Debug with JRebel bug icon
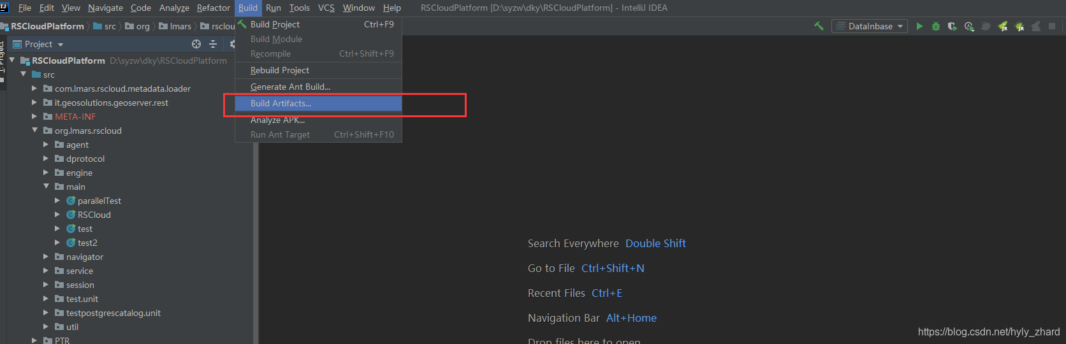 point(1019,26)
